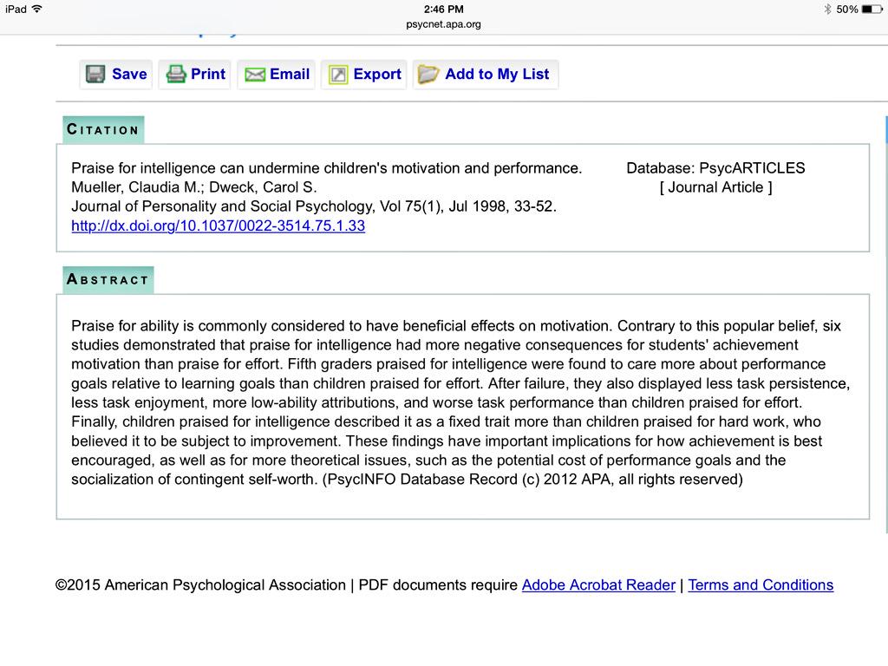Click the '50%' battery percentage text
This screenshot has width=888, height=666.
(846, 9)
